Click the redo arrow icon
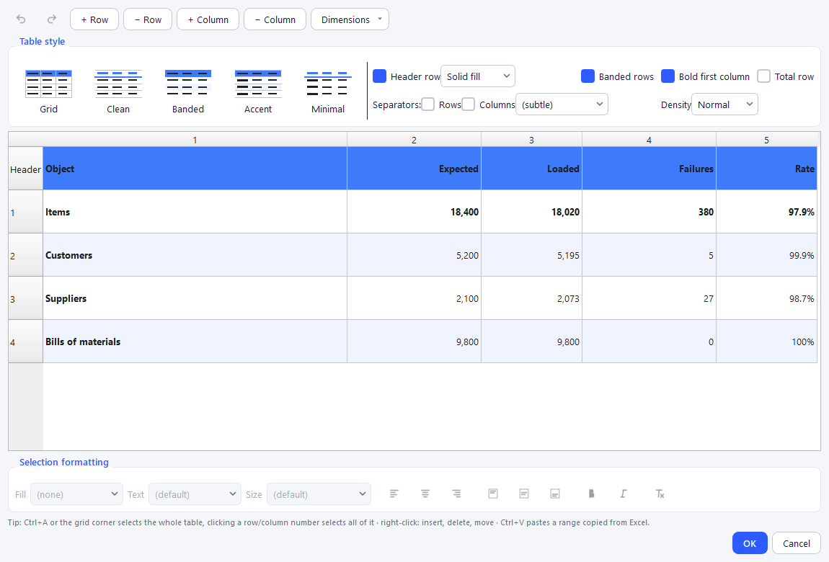The image size is (829, 562). tap(52, 19)
